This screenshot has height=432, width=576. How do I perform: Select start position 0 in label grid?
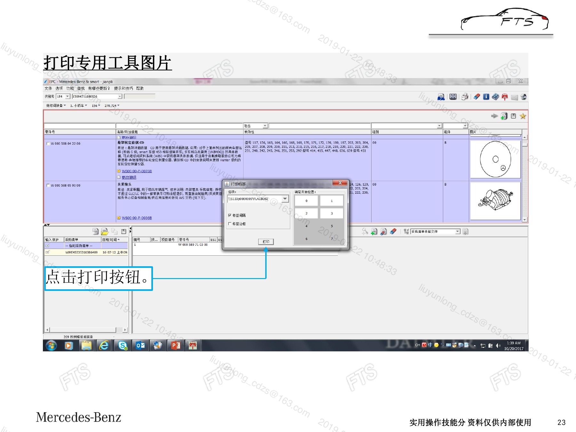pyautogui.click(x=306, y=201)
